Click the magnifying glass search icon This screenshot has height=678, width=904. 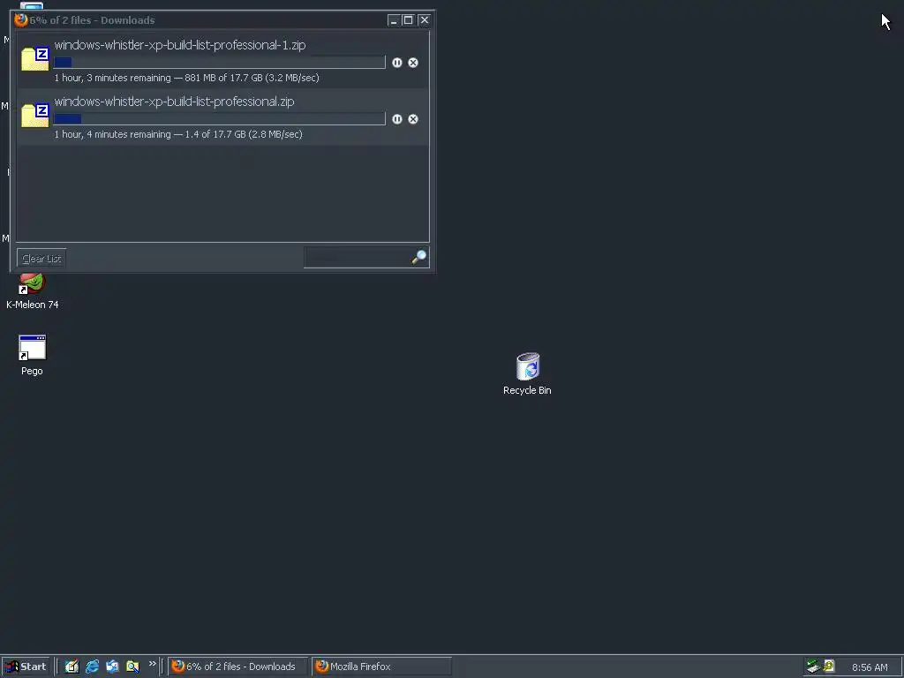coord(419,257)
